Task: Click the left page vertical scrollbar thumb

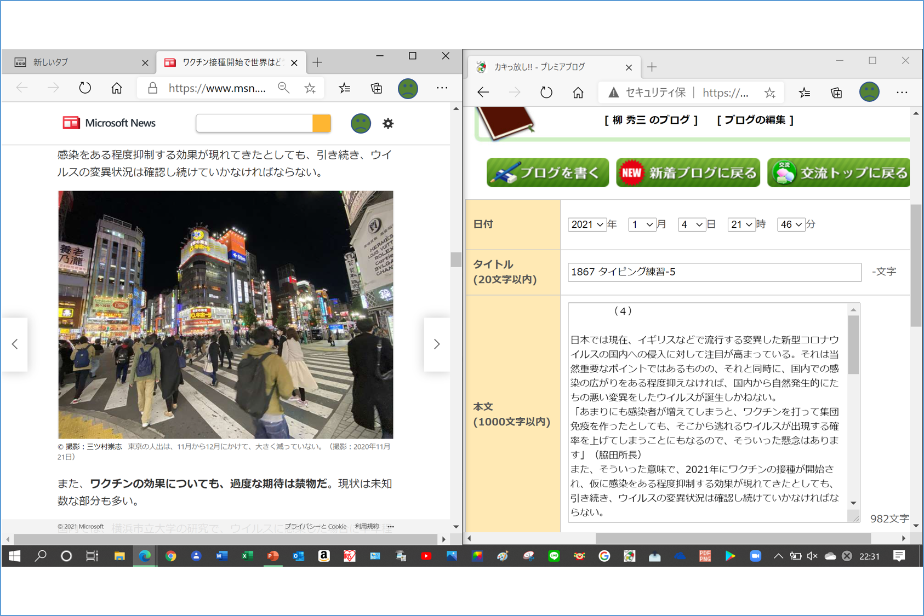Action: (x=456, y=260)
